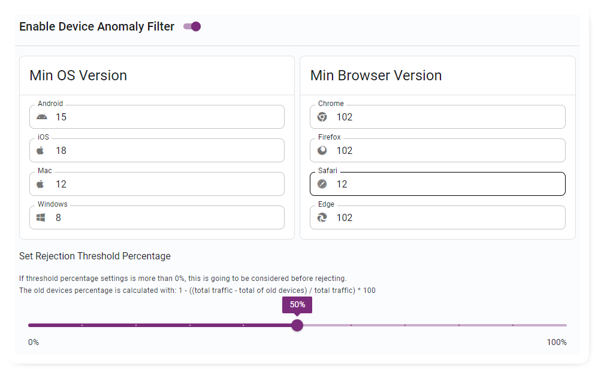Click the Apple icon in Mac field
595x369 pixels.
40,184
